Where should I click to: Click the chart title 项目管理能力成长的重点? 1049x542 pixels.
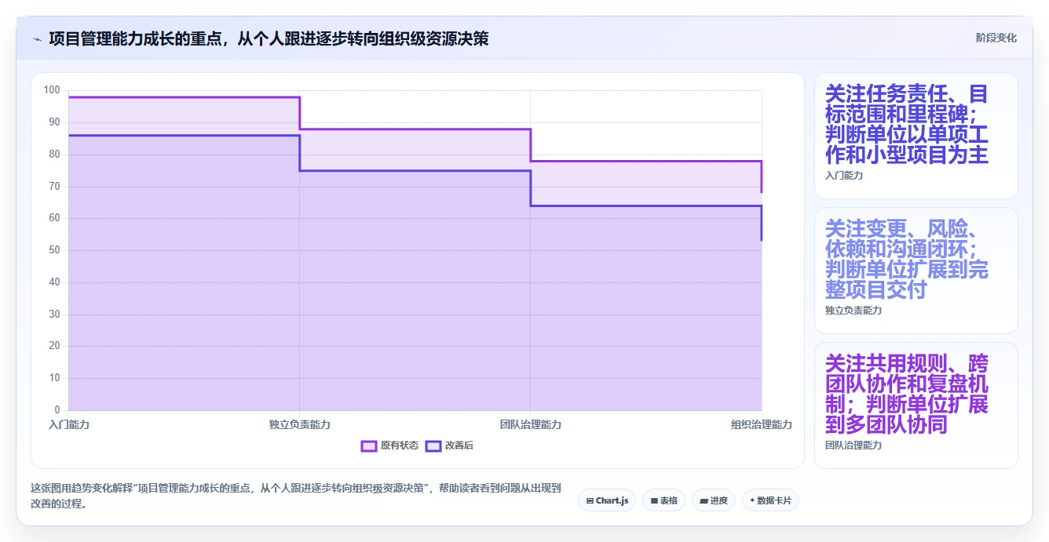269,38
